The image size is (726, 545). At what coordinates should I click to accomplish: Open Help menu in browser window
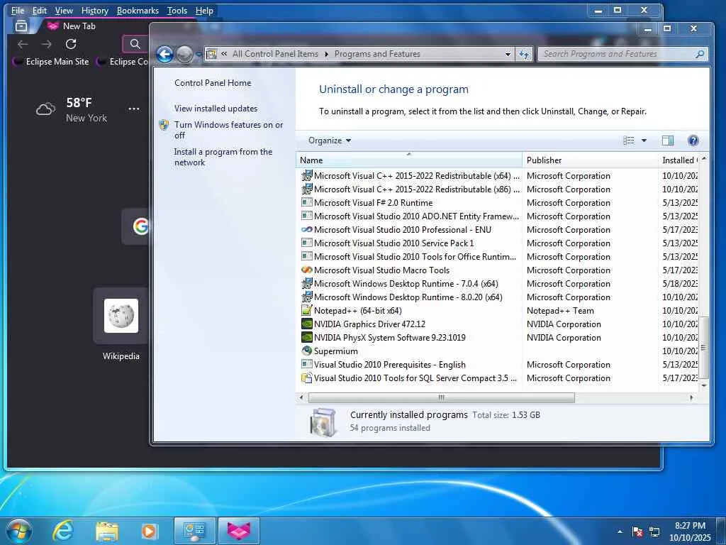[x=204, y=10]
